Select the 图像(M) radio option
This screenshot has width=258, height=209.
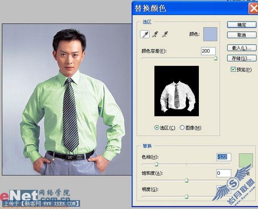(x=182, y=127)
